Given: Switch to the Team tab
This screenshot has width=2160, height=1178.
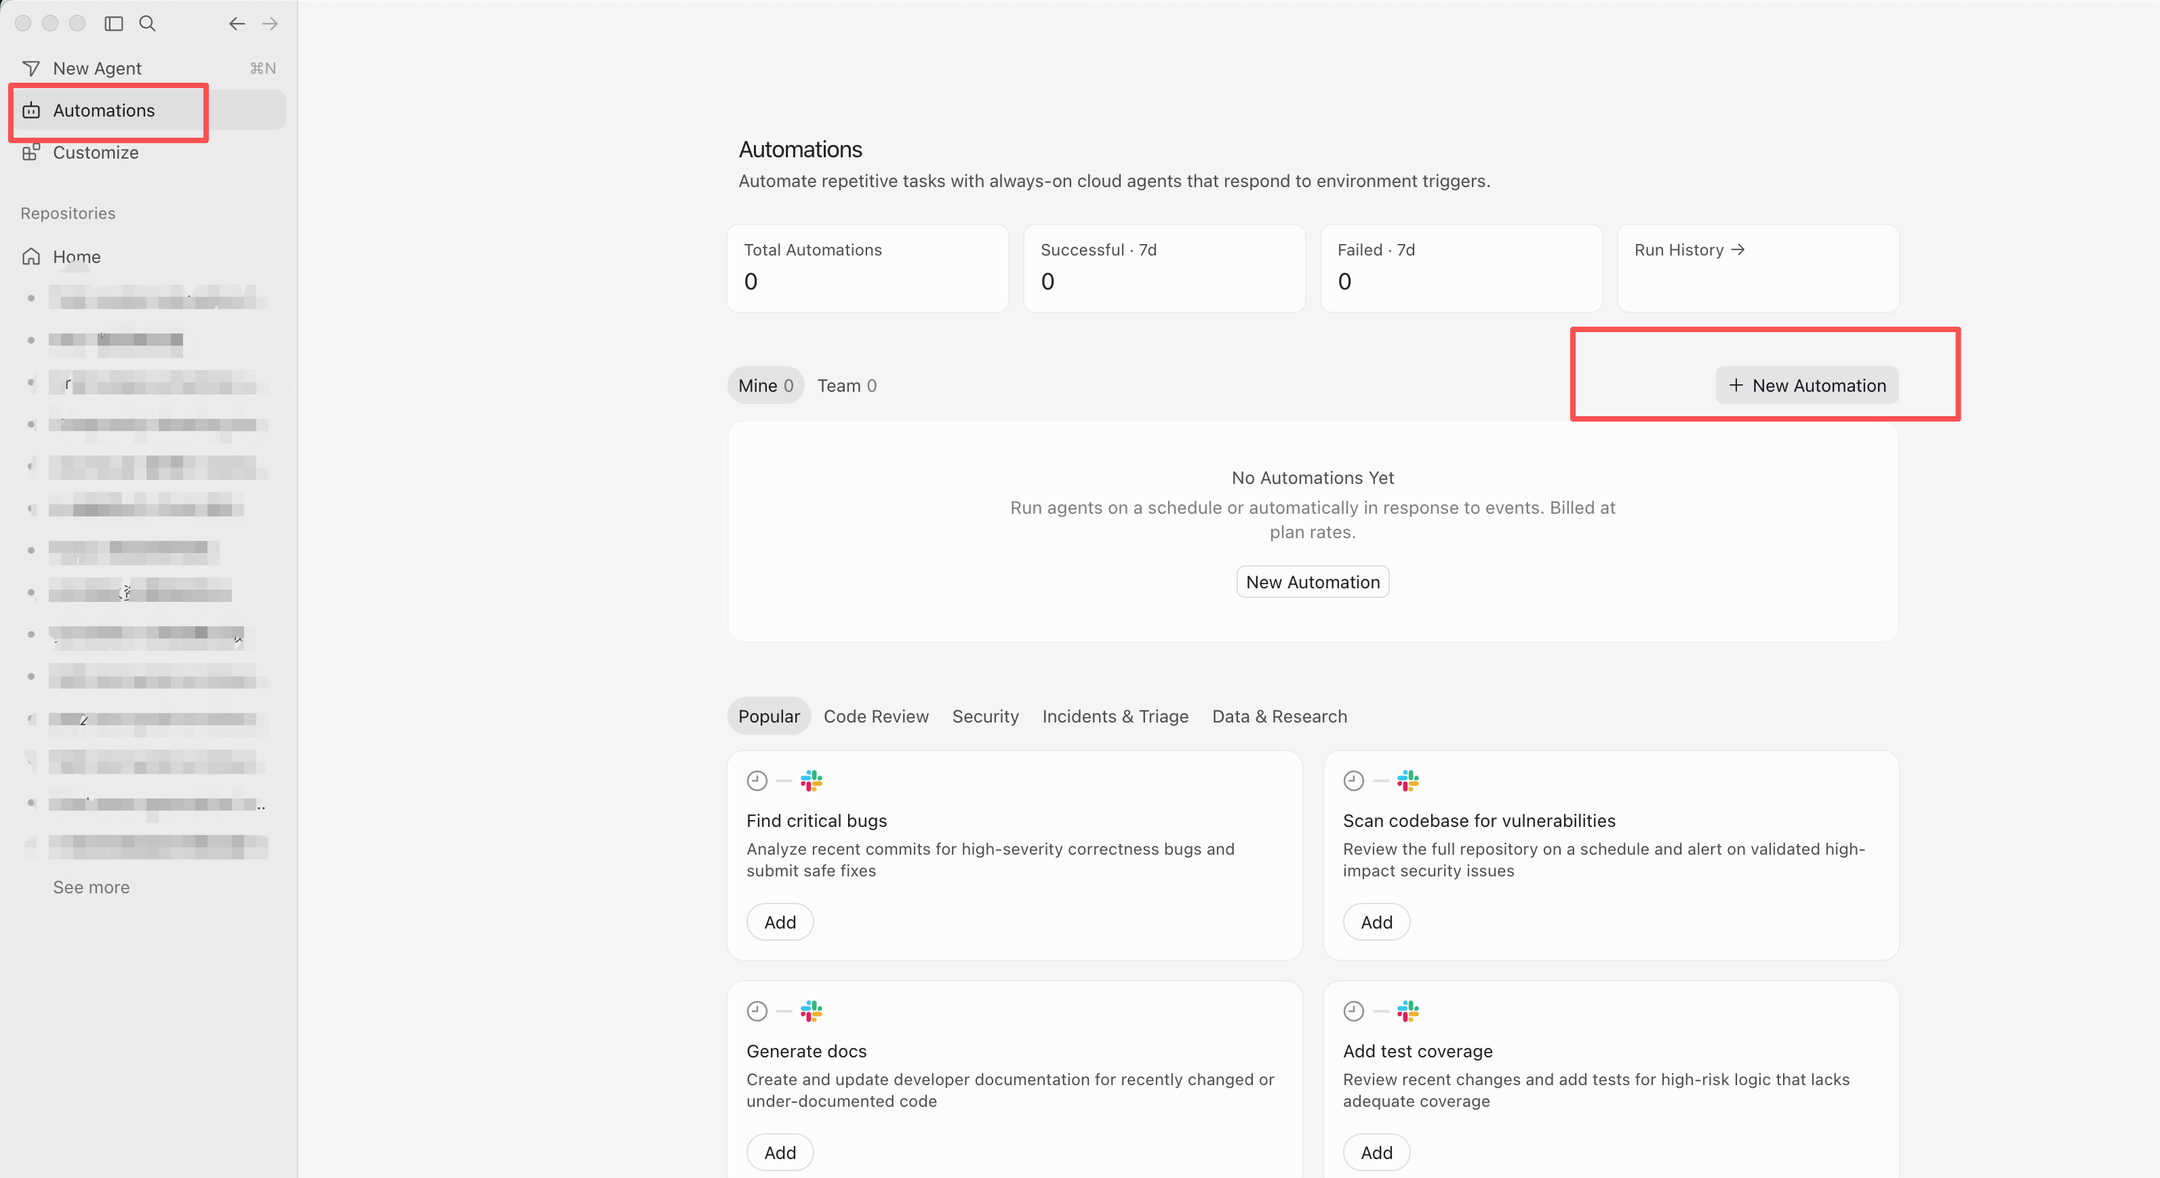Looking at the screenshot, I should [847, 386].
